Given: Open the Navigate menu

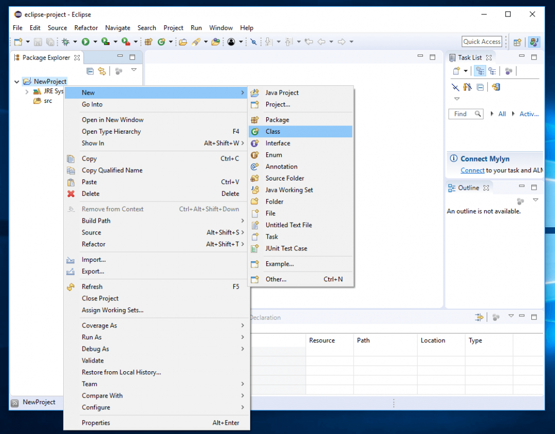Looking at the screenshot, I should coord(118,28).
